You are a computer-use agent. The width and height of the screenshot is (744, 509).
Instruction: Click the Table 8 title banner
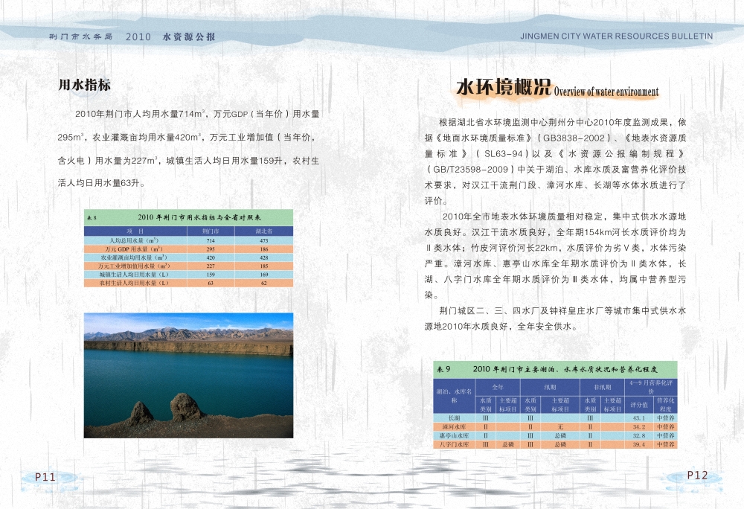(x=188, y=217)
